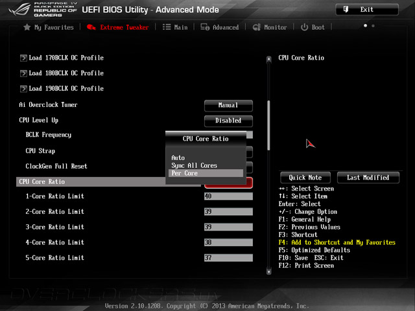Click second page indicator dot

373,26
